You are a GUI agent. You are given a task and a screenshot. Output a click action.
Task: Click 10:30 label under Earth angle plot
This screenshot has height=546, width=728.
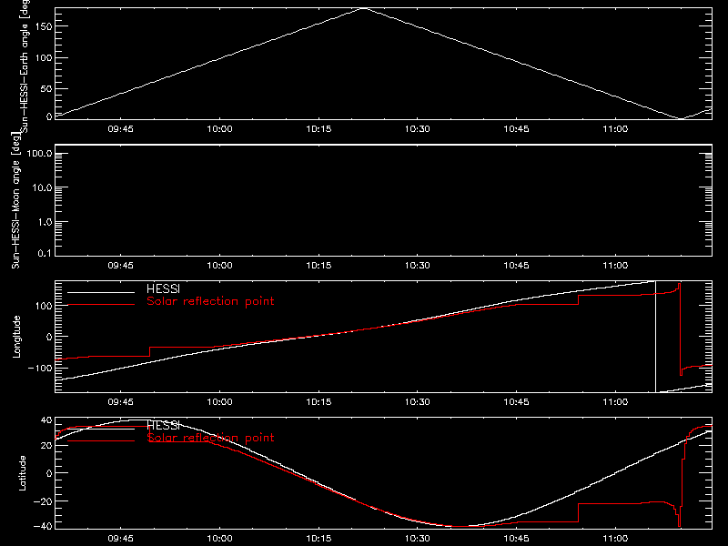417,128
